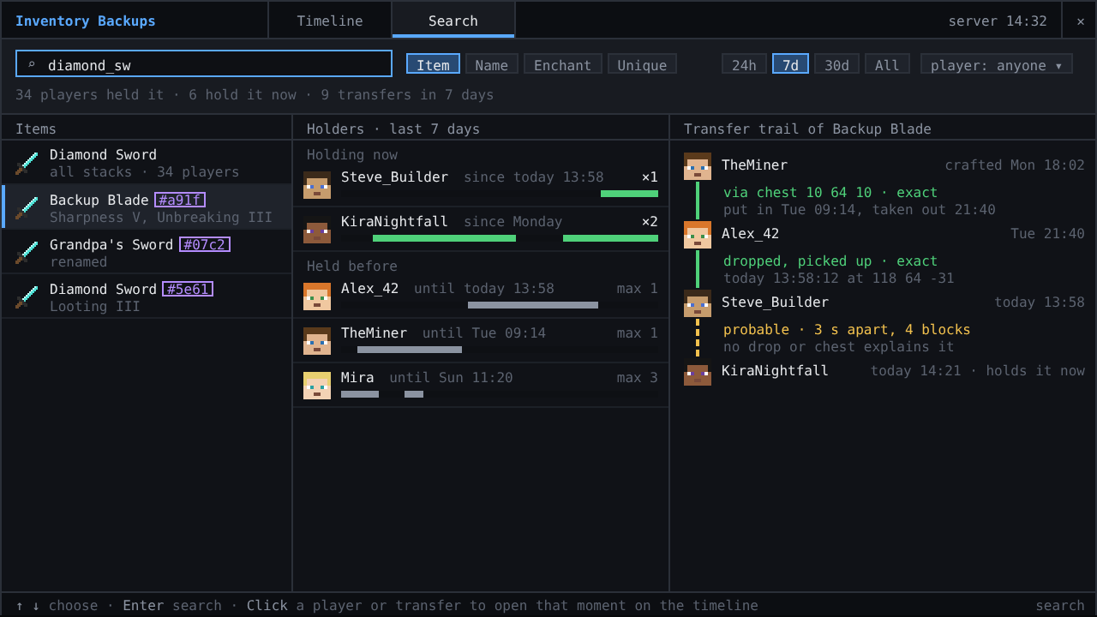The width and height of the screenshot is (1097, 617).
Task: Click Alex_42's avatar in Held before
Action: [x=317, y=297]
